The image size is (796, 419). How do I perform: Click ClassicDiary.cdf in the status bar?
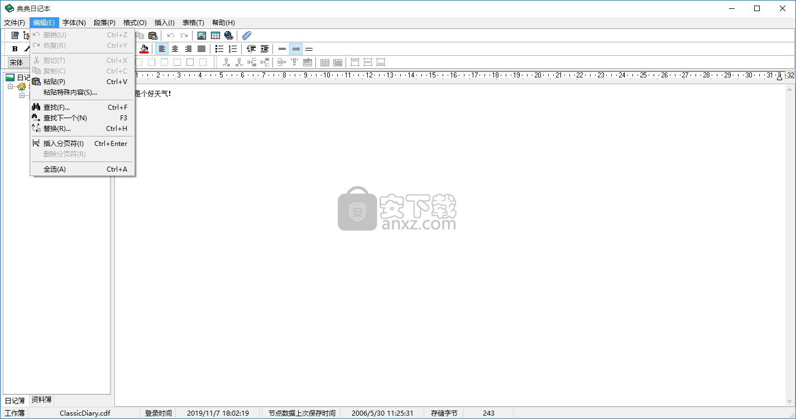(85, 413)
